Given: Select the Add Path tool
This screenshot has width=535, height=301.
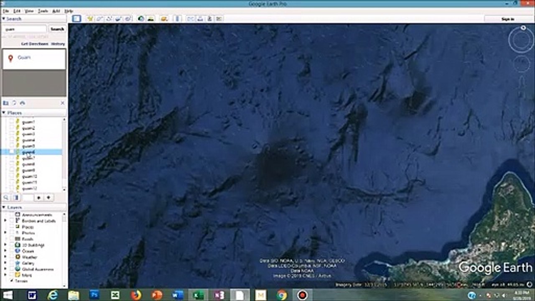Looking at the screenshot, I should pyautogui.click(x=109, y=19).
